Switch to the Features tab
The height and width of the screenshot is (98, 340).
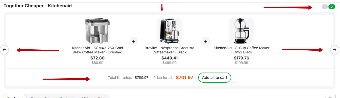(x=15, y=97)
